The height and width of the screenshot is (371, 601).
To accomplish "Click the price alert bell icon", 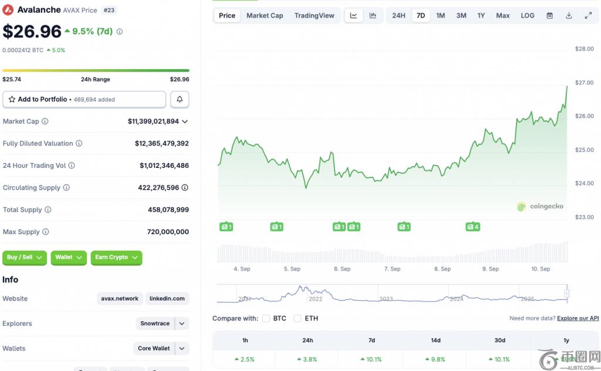I will click(180, 100).
